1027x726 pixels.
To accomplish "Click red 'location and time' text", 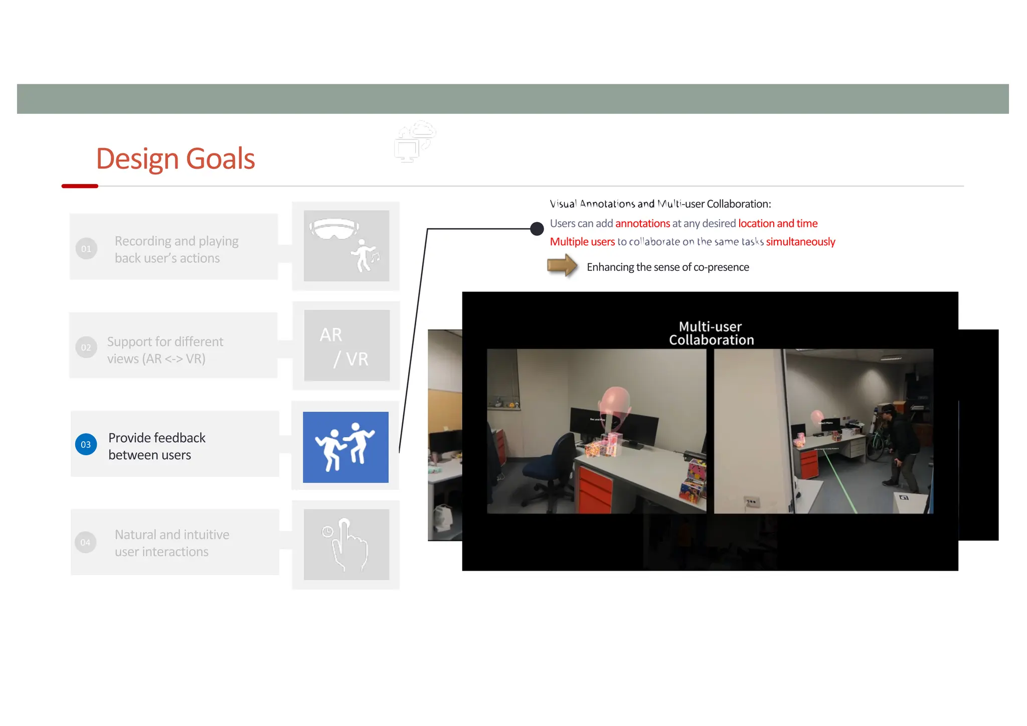I will [x=778, y=223].
